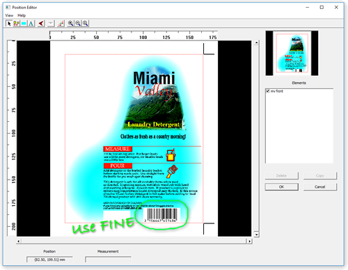Click the horizontal scrollbar right arrow

click(249, 241)
